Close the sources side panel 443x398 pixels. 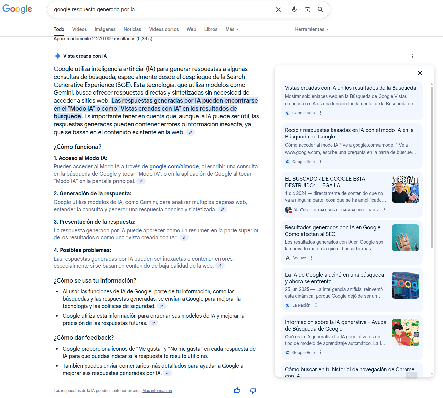coord(420,73)
